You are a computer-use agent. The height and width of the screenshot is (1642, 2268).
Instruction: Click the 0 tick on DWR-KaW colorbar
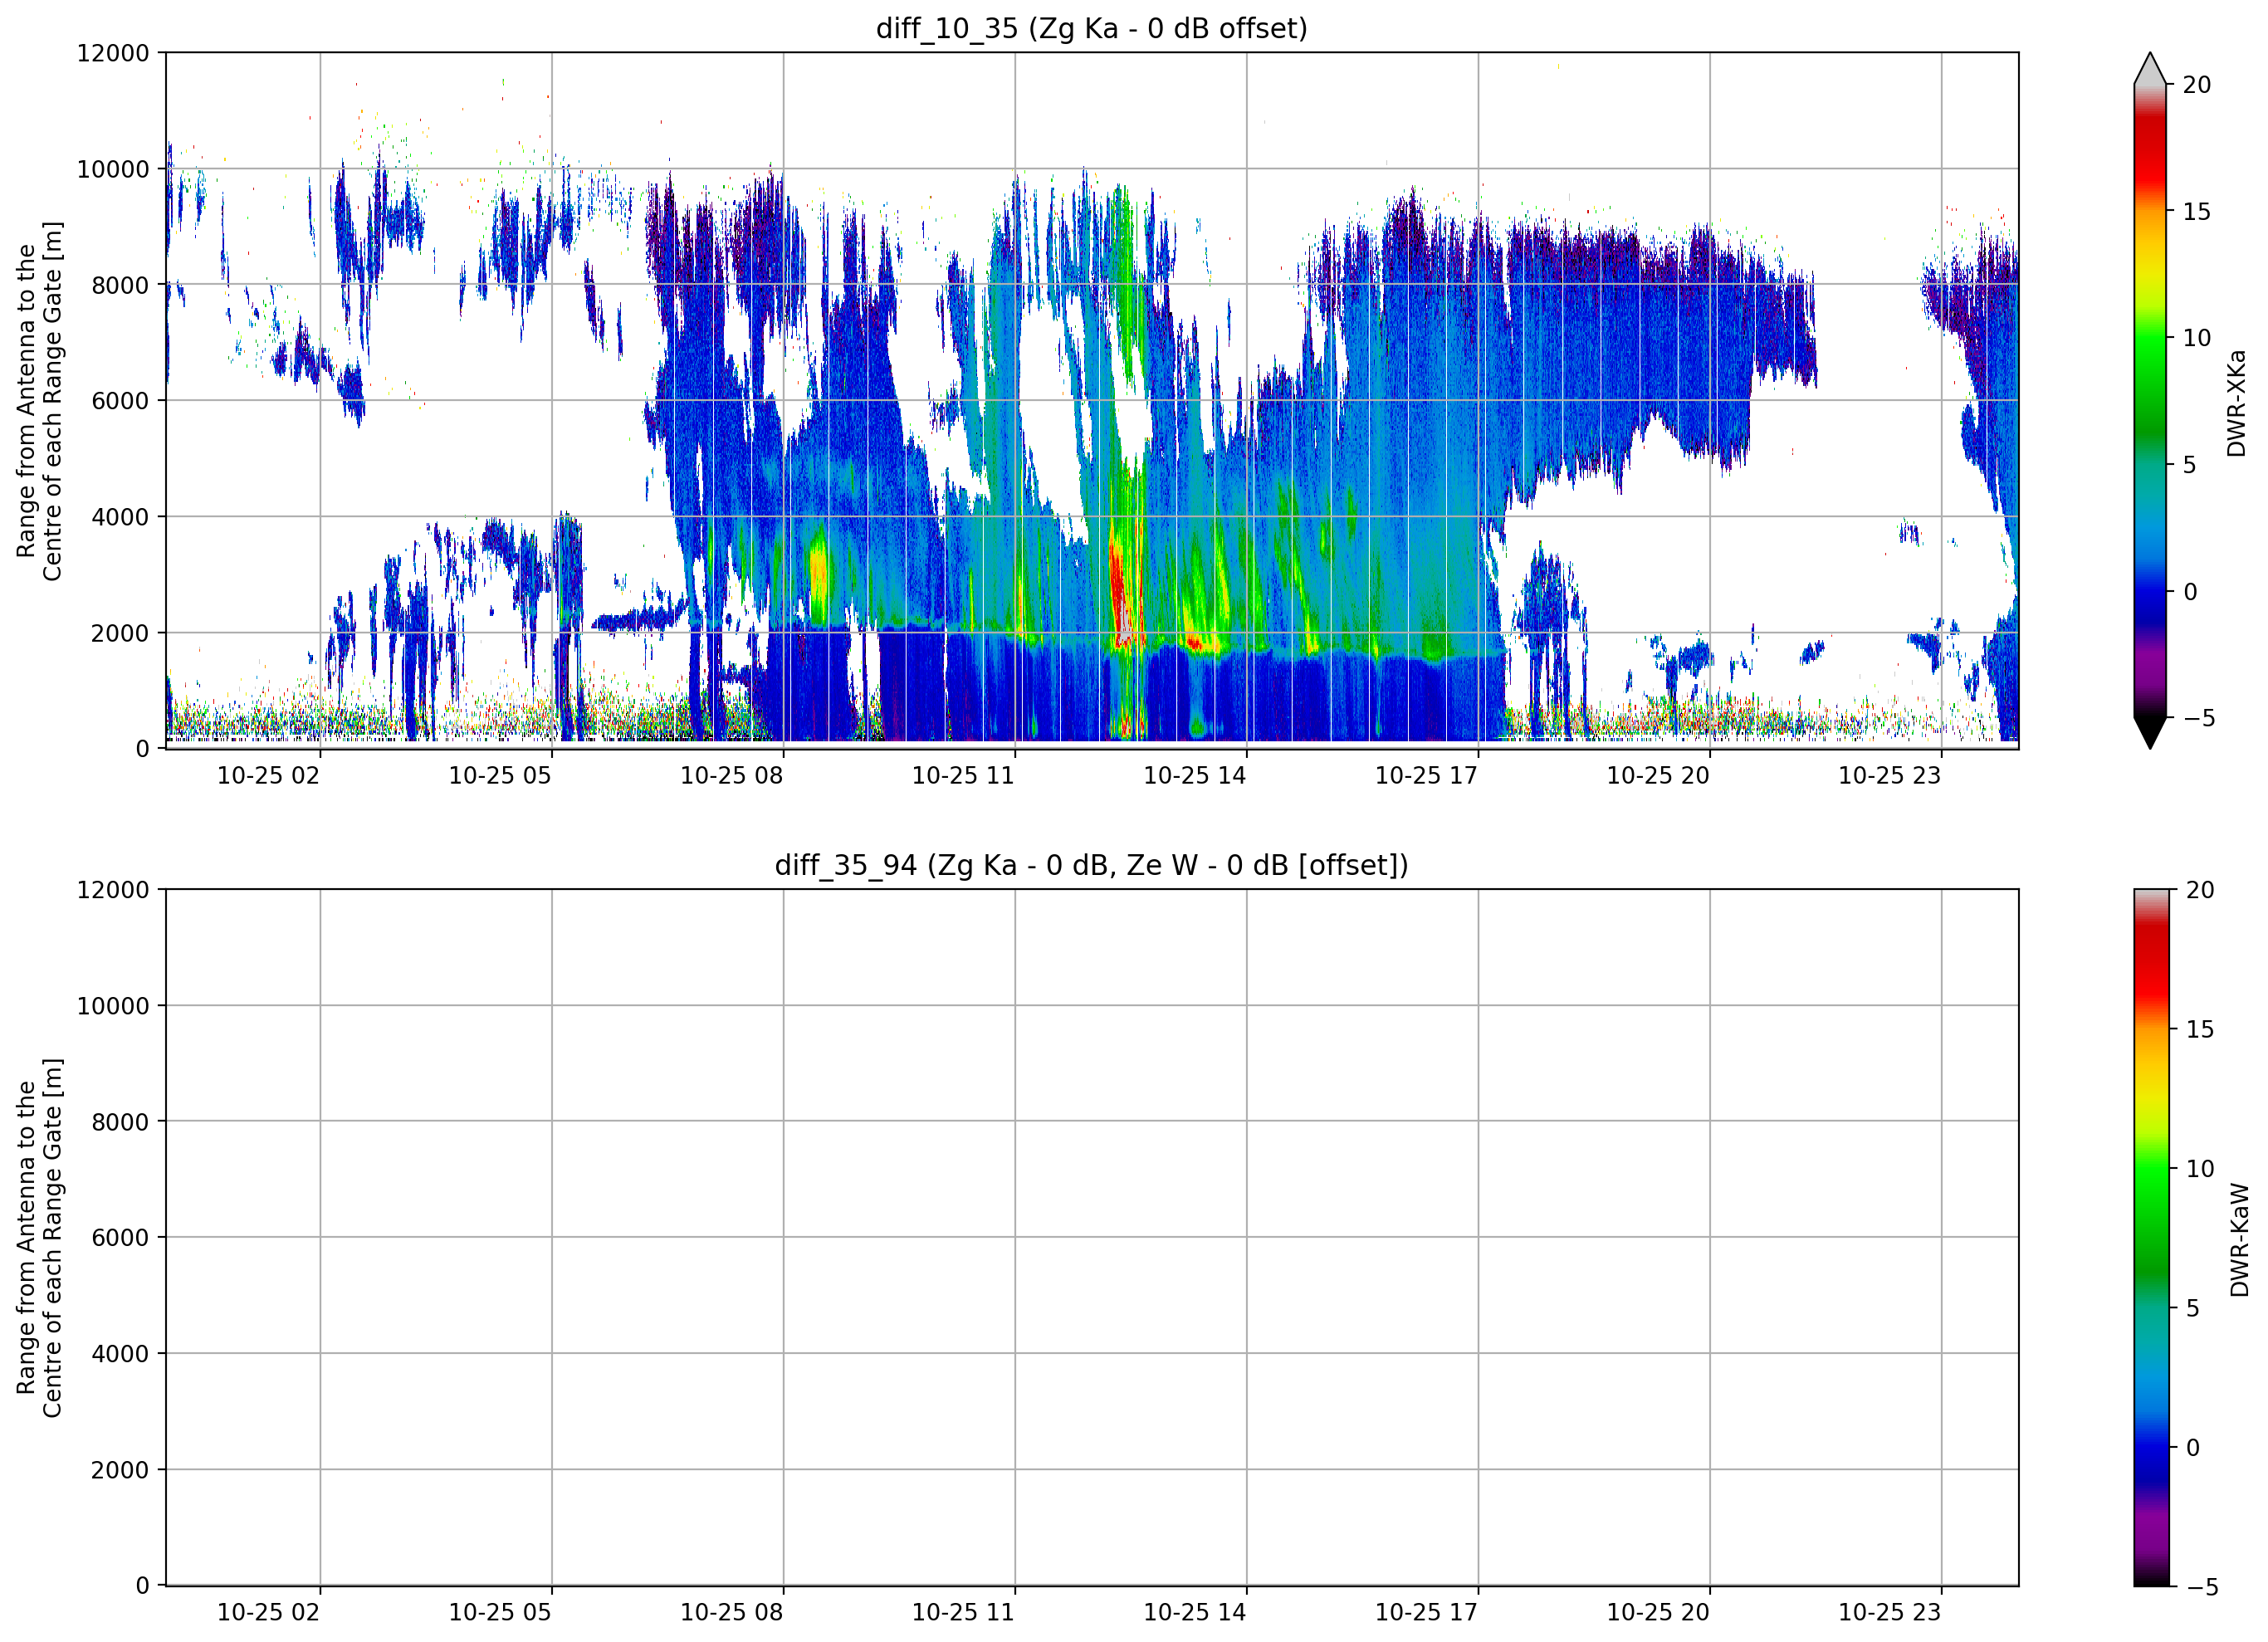(x=2193, y=1447)
